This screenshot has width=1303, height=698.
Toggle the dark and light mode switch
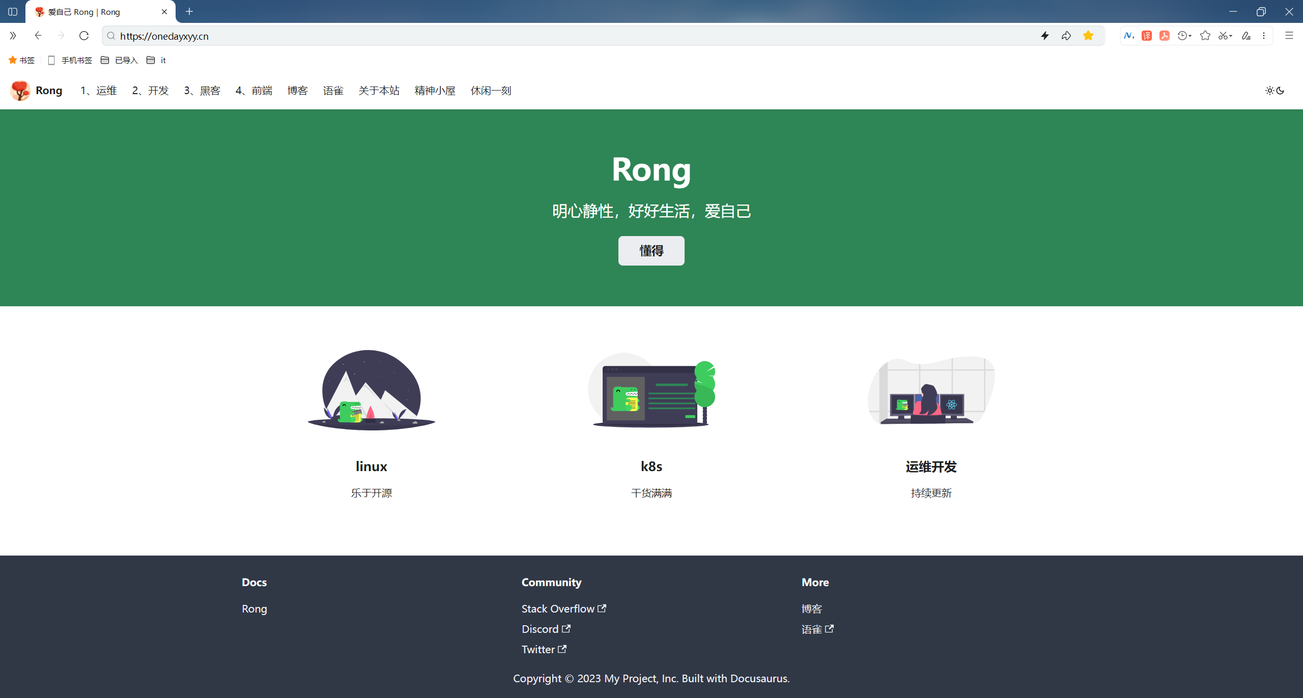(x=1275, y=91)
